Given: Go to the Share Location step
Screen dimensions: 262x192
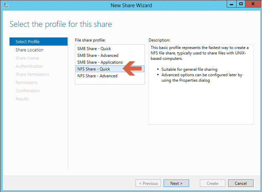Looking at the screenshot, I should (x=30, y=50).
